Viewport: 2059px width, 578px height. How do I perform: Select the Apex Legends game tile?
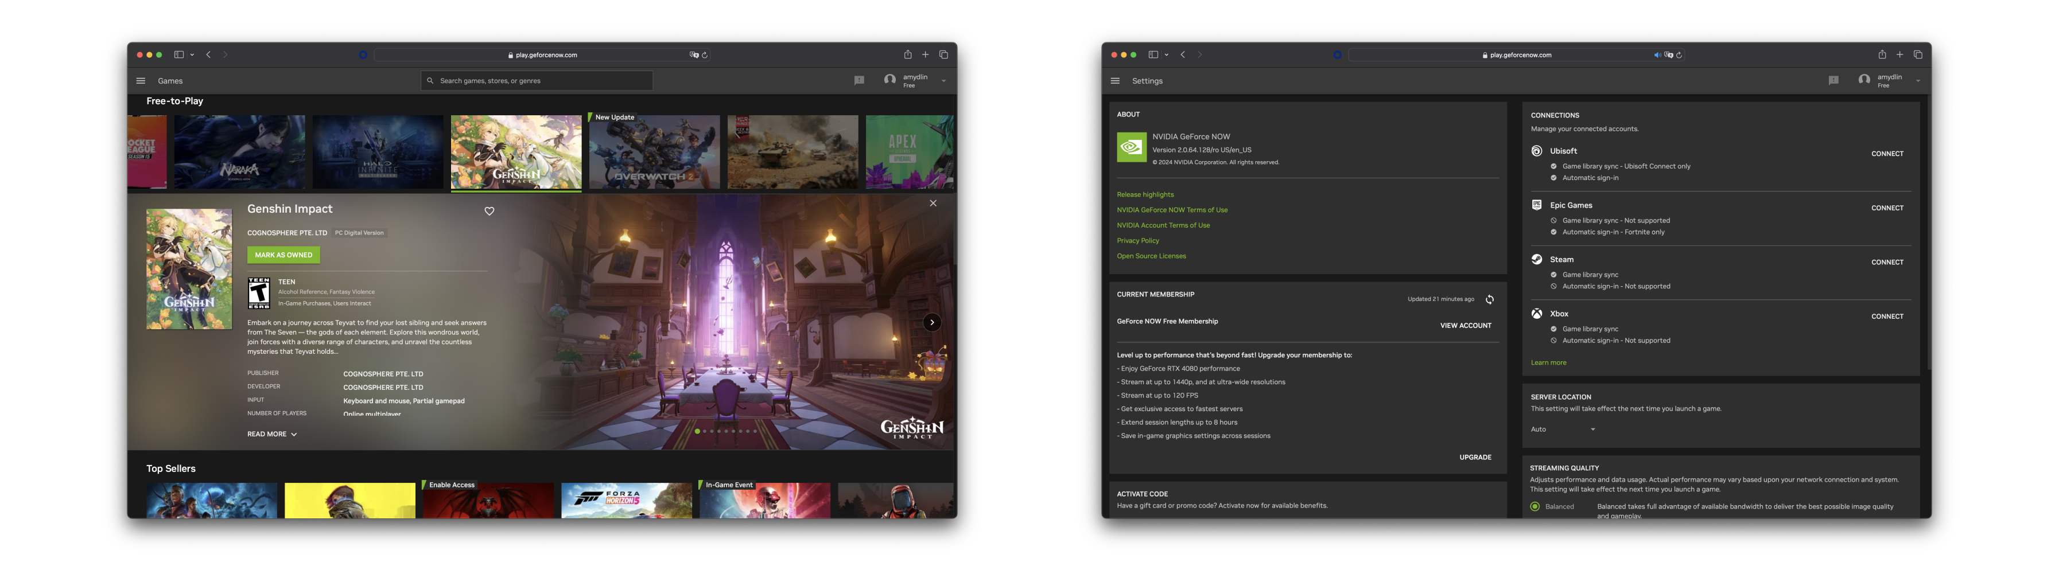[910, 152]
